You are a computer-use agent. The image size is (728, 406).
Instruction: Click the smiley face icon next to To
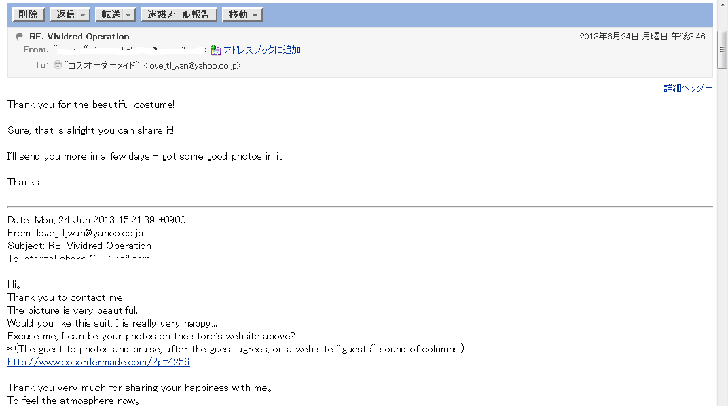click(58, 65)
